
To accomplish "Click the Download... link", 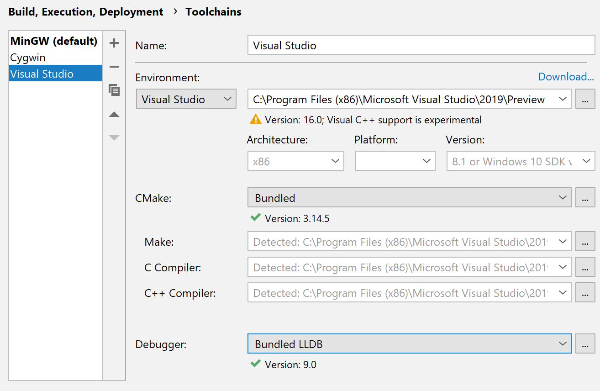I will (566, 77).
